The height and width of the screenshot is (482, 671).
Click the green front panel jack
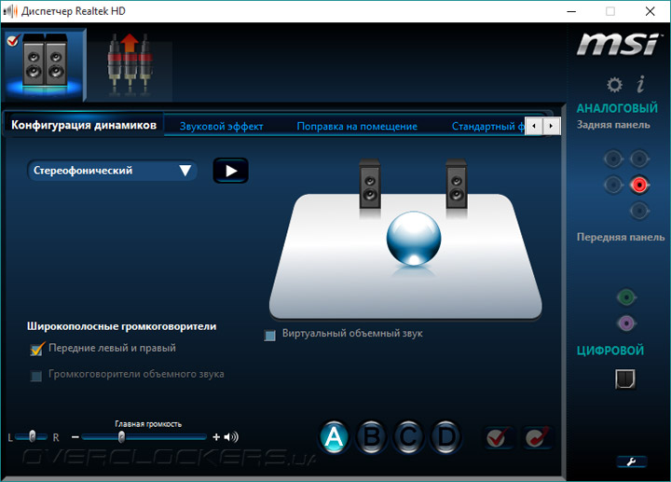coord(626,297)
